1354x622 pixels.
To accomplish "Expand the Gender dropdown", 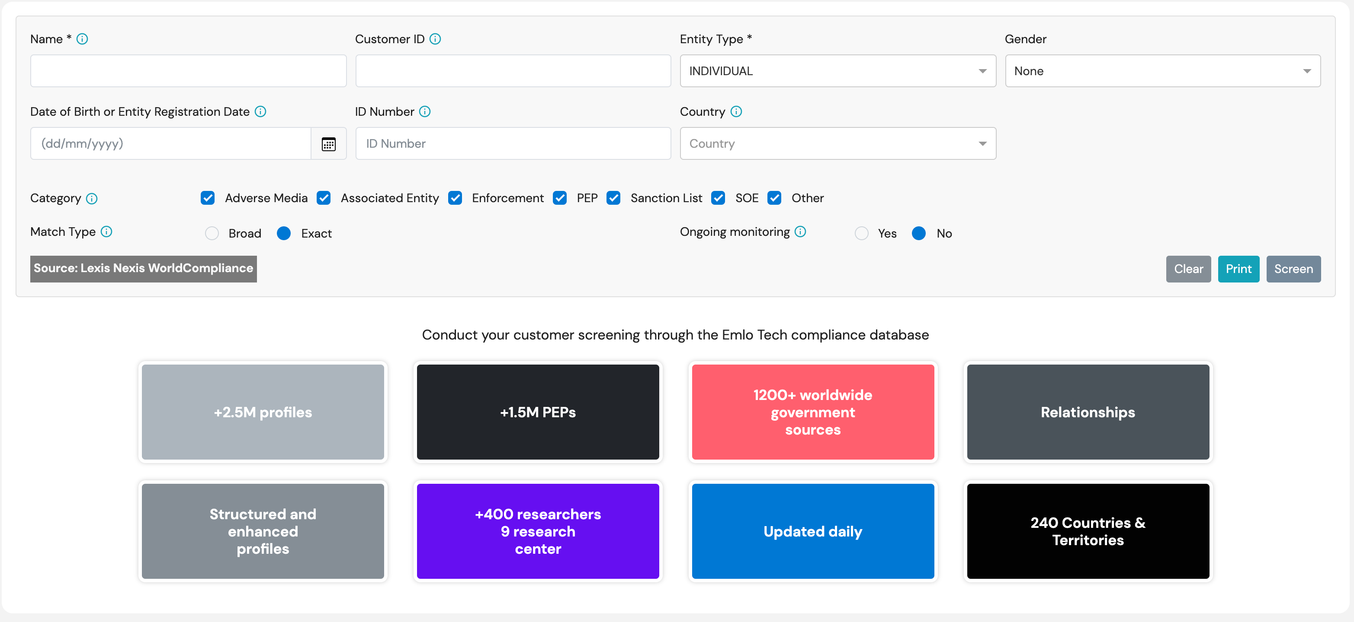I will (1162, 71).
